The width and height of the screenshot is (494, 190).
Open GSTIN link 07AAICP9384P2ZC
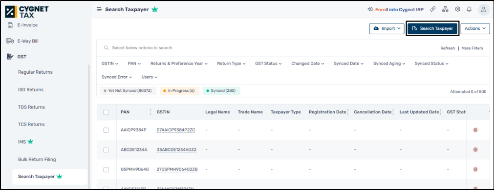tap(176, 130)
